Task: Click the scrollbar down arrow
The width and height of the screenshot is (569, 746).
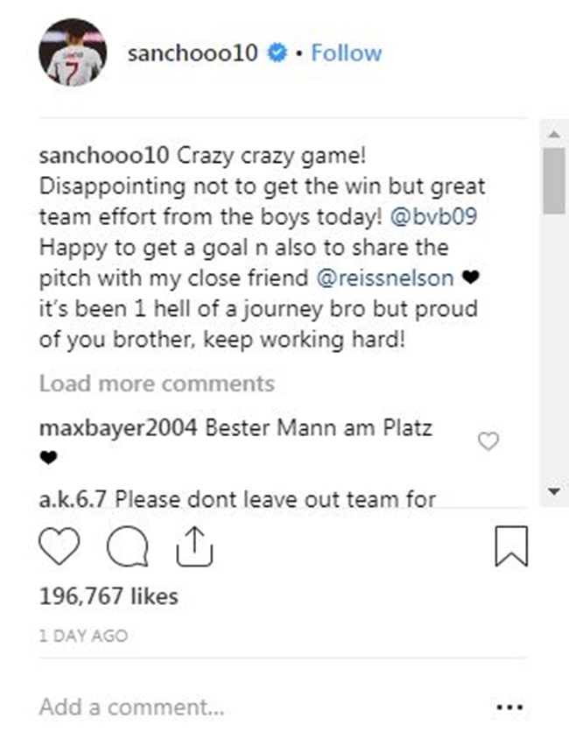Action: (x=552, y=491)
